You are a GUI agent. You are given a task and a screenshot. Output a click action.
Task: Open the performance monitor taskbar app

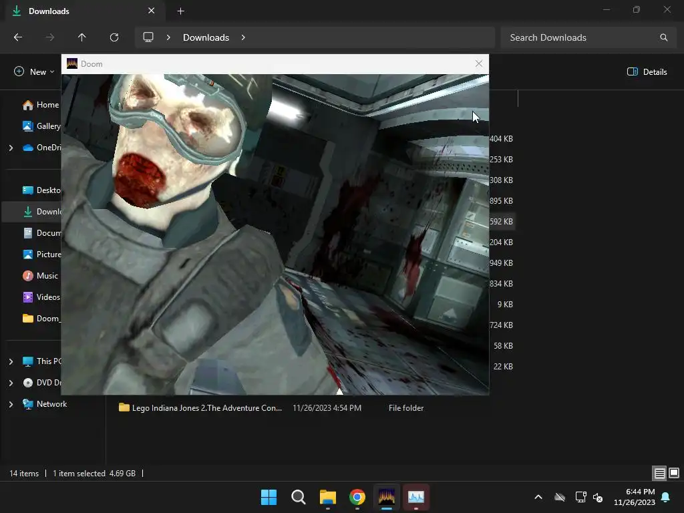(x=416, y=497)
